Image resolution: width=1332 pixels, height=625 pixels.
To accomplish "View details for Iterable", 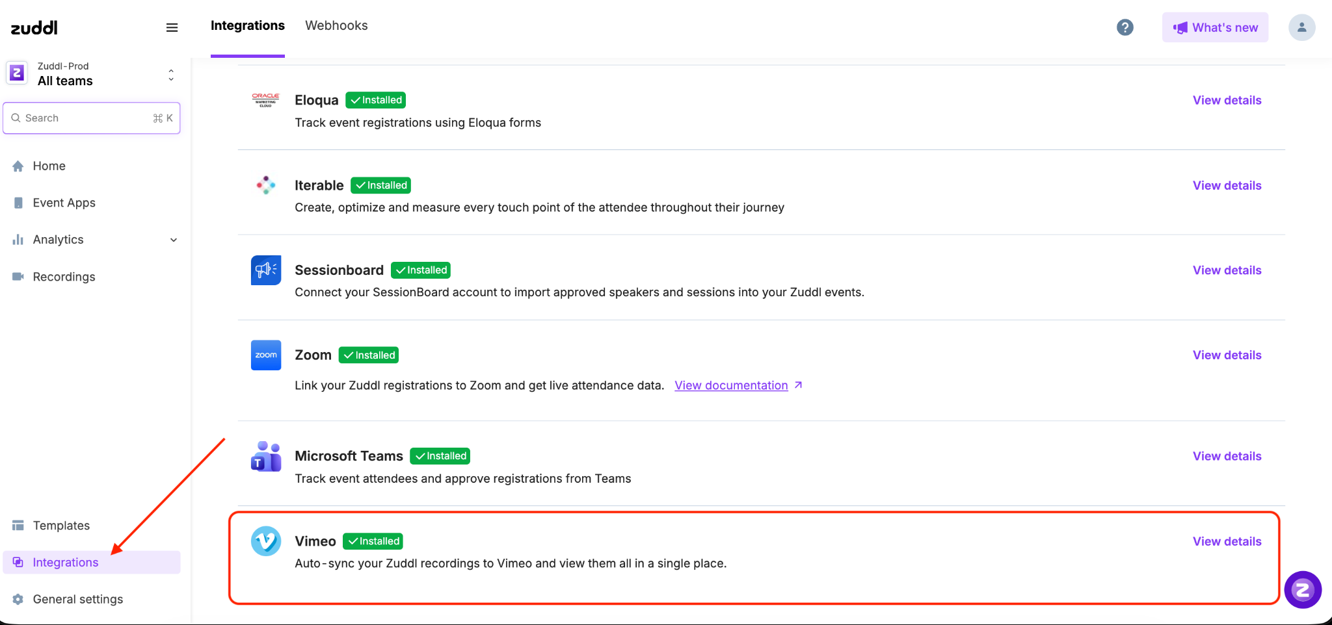I will click(x=1227, y=185).
